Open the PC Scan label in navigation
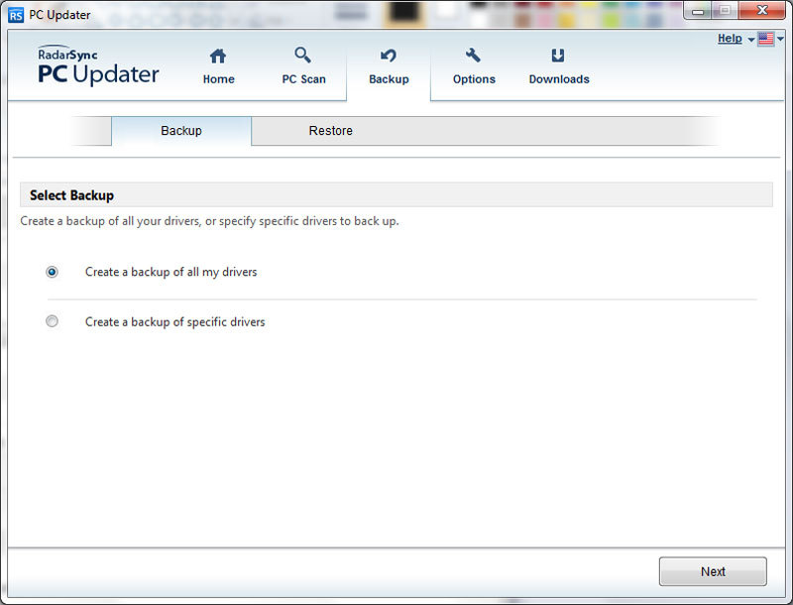Screen dimensions: 793x605 (303, 79)
